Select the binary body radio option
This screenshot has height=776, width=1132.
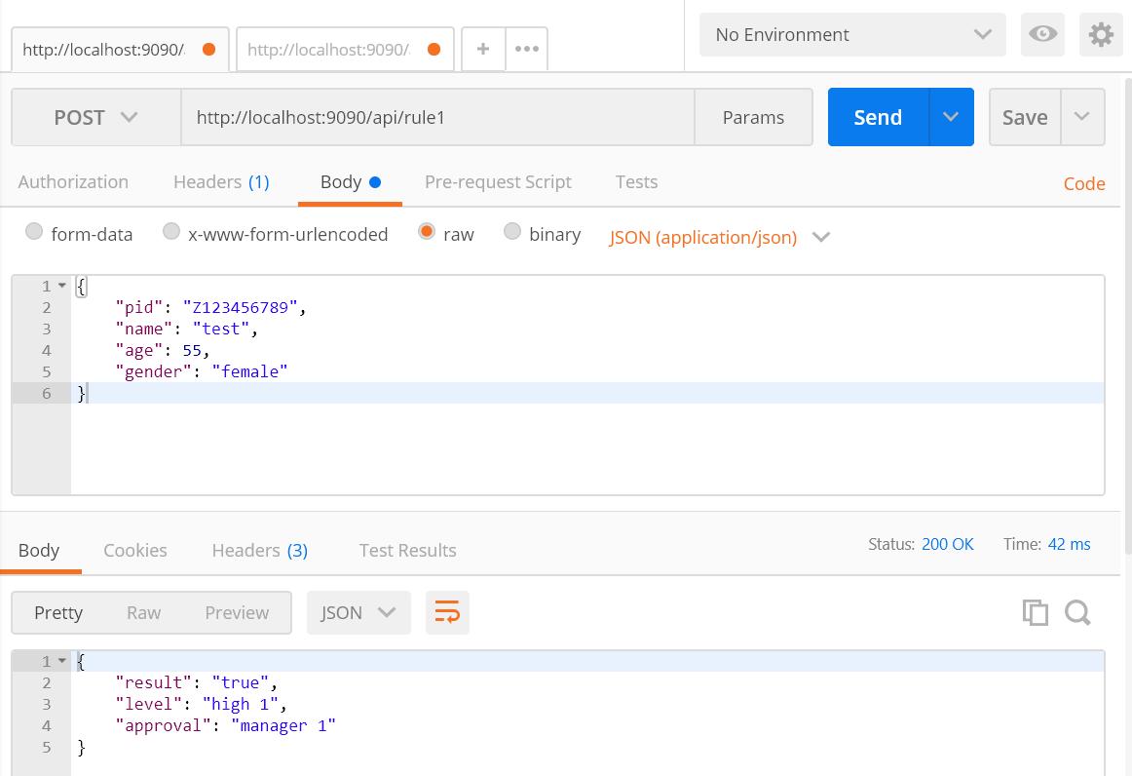[x=511, y=231]
